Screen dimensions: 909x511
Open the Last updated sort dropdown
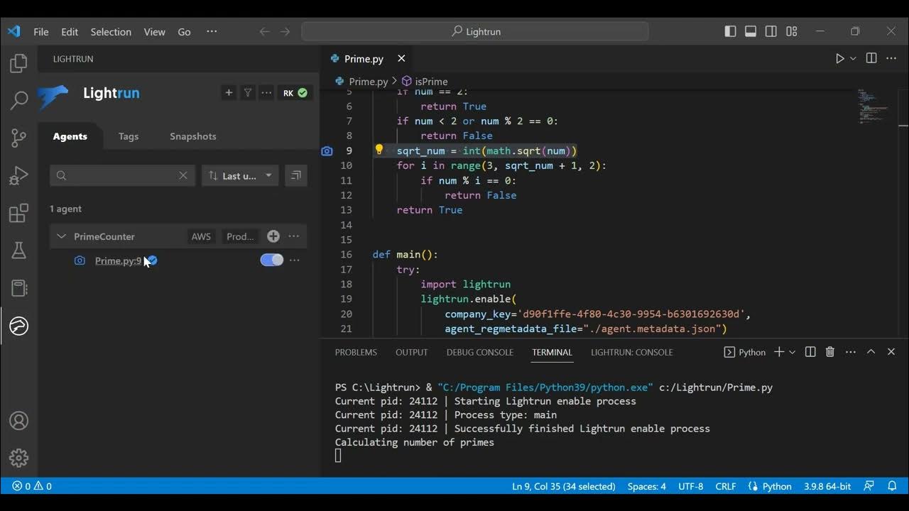coord(240,175)
